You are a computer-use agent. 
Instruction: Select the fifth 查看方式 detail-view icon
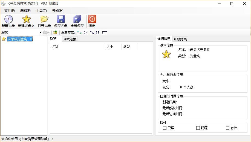(104, 32)
